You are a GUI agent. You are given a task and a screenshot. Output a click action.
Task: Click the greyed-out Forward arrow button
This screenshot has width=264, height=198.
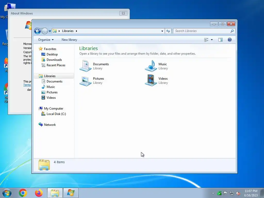tap(45, 31)
